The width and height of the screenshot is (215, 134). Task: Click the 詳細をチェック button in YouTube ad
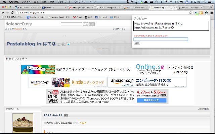[x=152, y=100]
